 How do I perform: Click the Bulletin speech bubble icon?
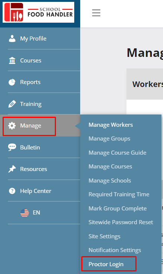click(x=12, y=147)
